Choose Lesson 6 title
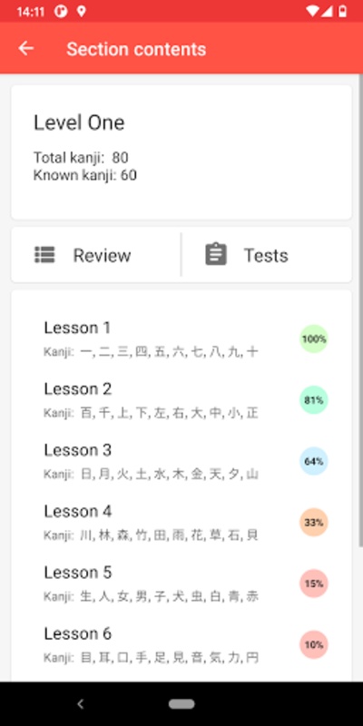363x726 pixels. click(78, 633)
